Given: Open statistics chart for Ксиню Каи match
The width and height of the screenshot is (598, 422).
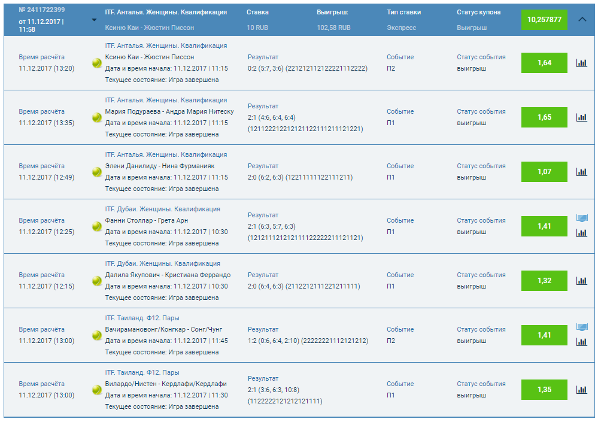Looking at the screenshot, I should [x=582, y=63].
